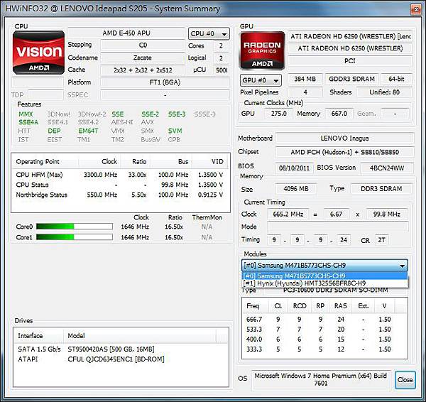Click the Freq column header
Screen dimensions: 426x402
point(255,306)
